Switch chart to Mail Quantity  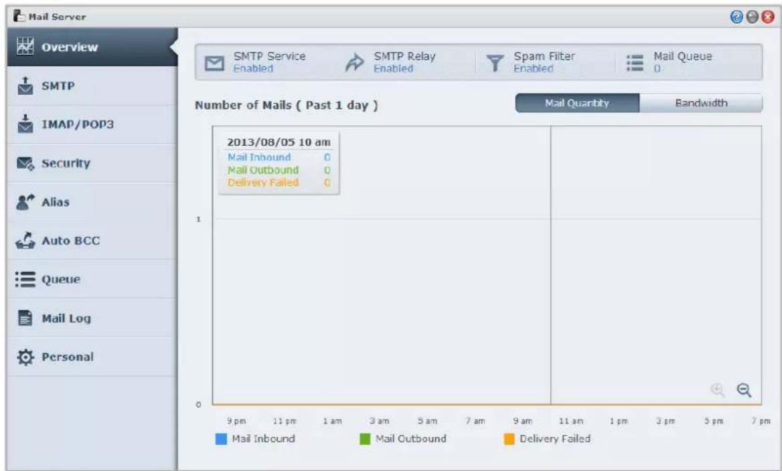(x=577, y=103)
